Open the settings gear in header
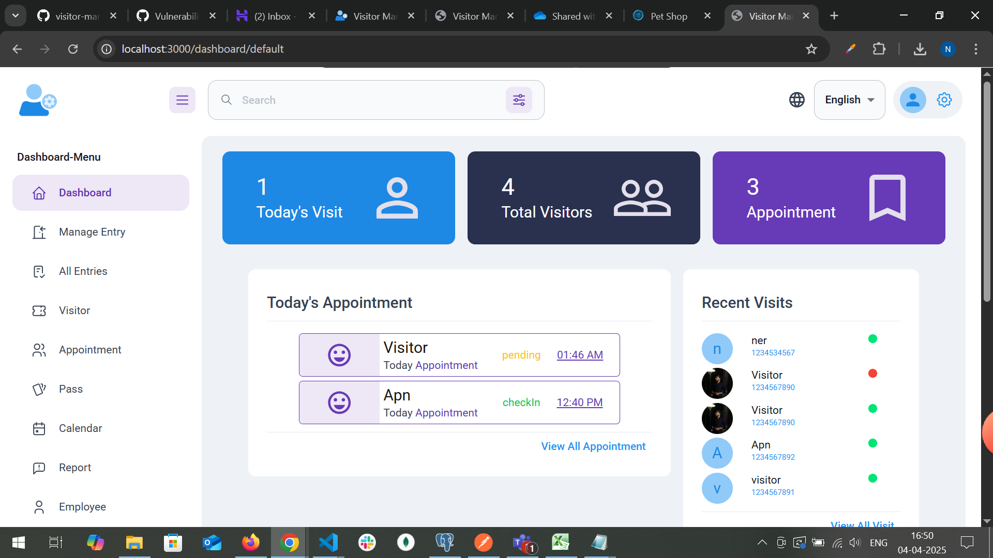Viewport: 993px width, 558px height. pyautogui.click(x=944, y=100)
